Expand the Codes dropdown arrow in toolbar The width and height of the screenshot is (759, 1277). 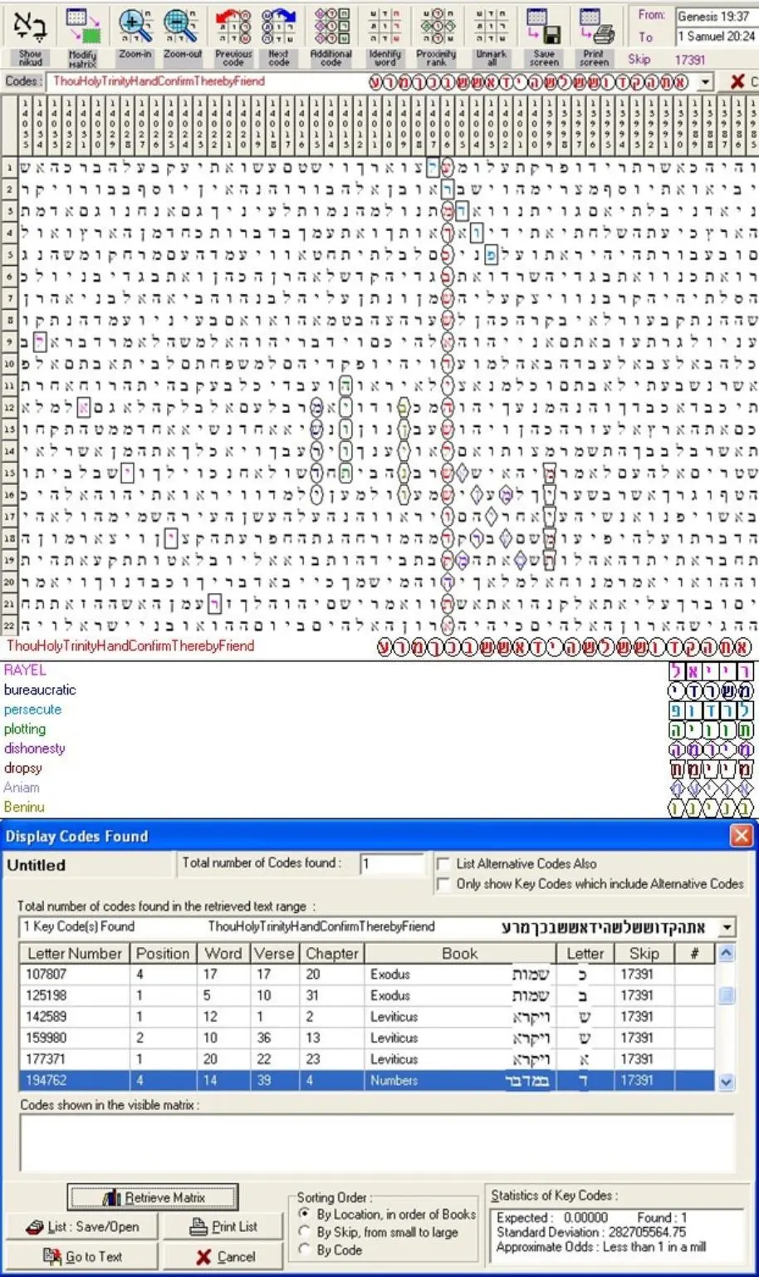(x=705, y=82)
